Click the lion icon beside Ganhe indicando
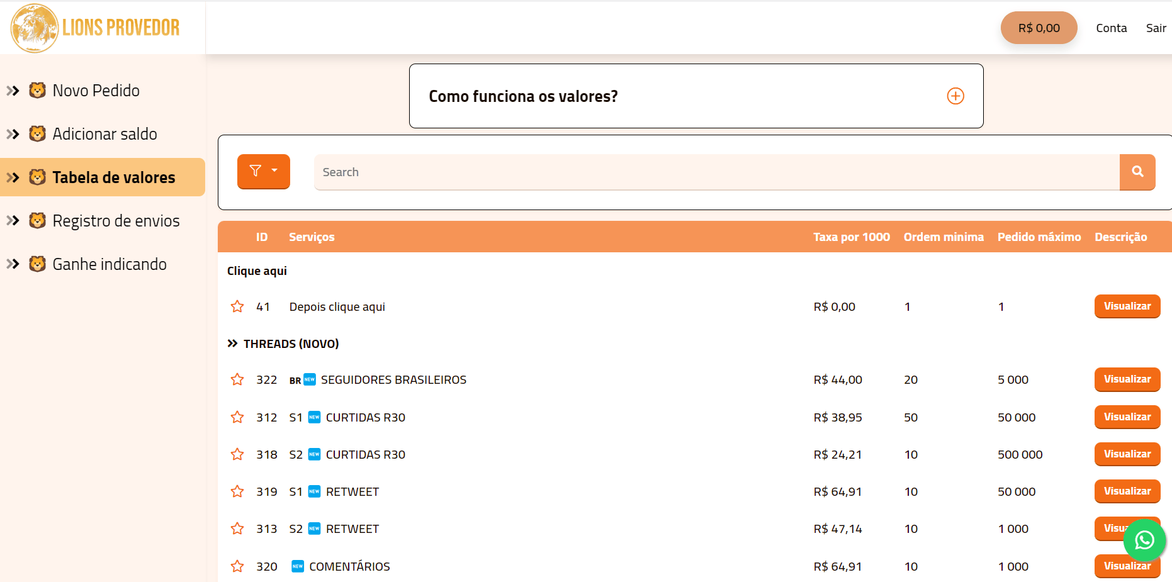 pos(38,264)
